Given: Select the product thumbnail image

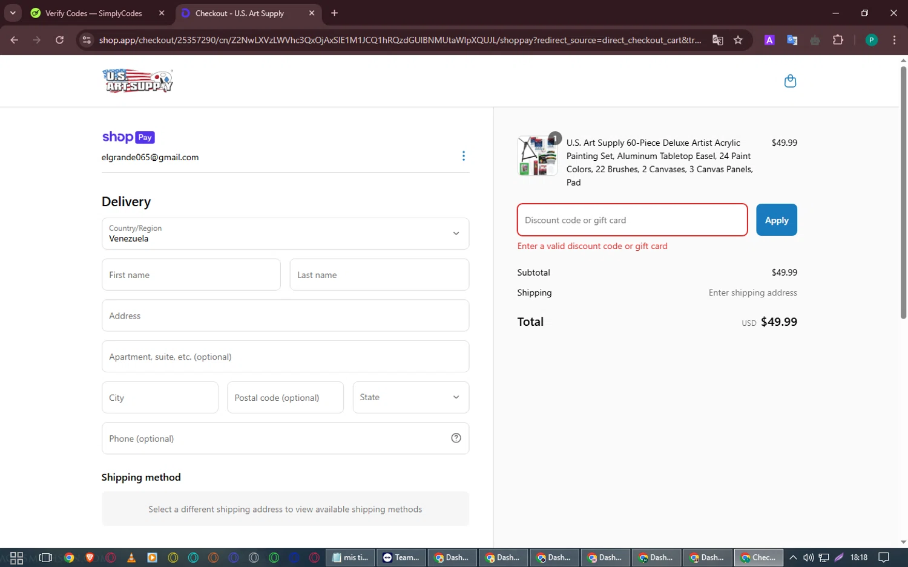Looking at the screenshot, I should click(x=538, y=156).
